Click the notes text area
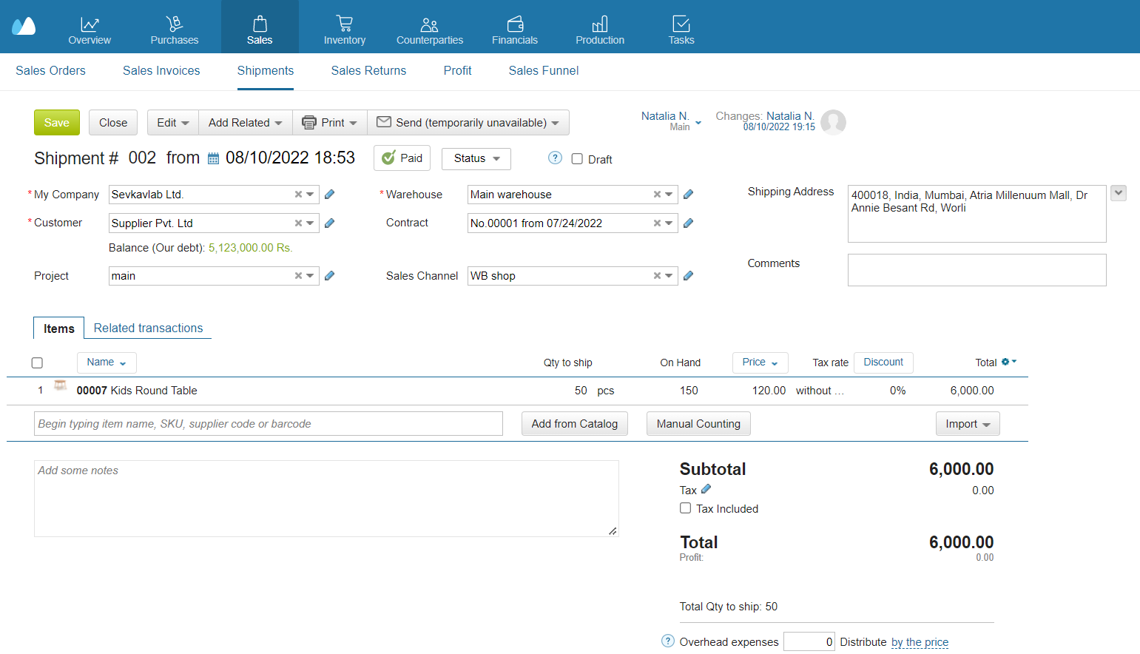1140x654 pixels. [x=326, y=499]
